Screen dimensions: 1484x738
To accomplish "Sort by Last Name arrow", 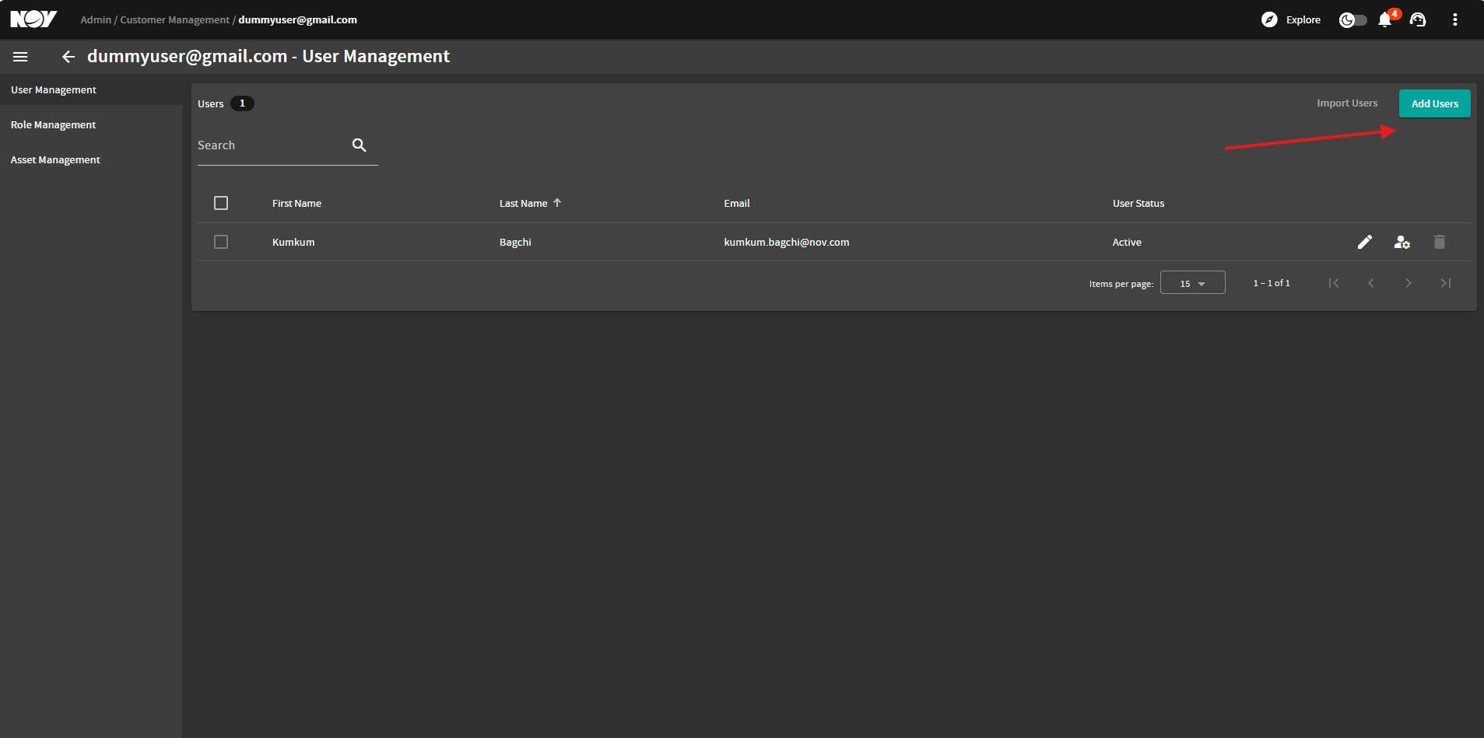I will point(557,203).
